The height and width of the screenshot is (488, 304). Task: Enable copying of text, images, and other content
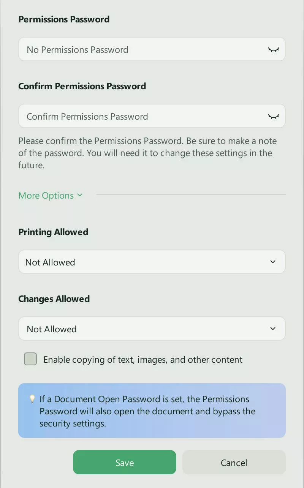coord(30,358)
